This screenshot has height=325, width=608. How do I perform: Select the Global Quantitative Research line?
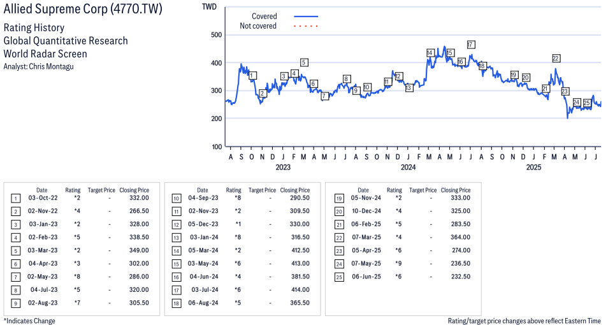[x=66, y=41]
